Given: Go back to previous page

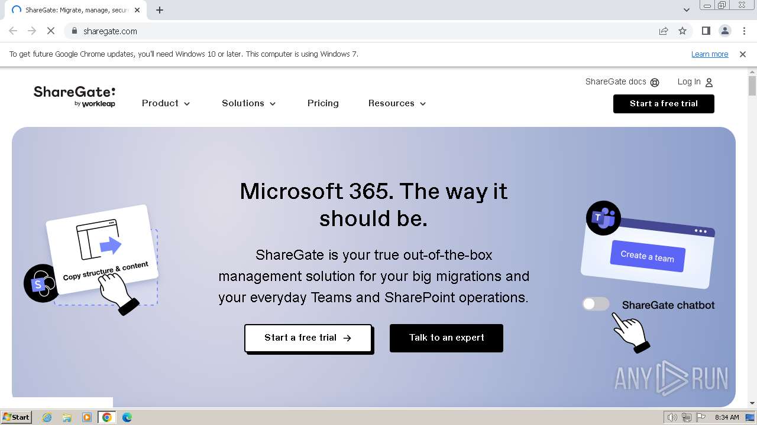Looking at the screenshot, I should 13,31.
